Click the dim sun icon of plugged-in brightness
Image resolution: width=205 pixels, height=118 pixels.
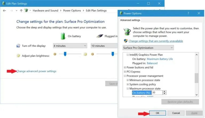[93, 54]
